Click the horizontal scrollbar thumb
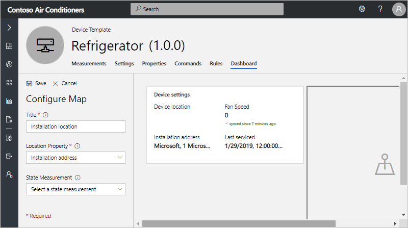 (239, 223)
